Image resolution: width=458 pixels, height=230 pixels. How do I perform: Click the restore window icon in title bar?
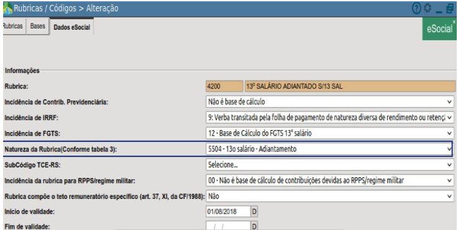tap(450, 9)
